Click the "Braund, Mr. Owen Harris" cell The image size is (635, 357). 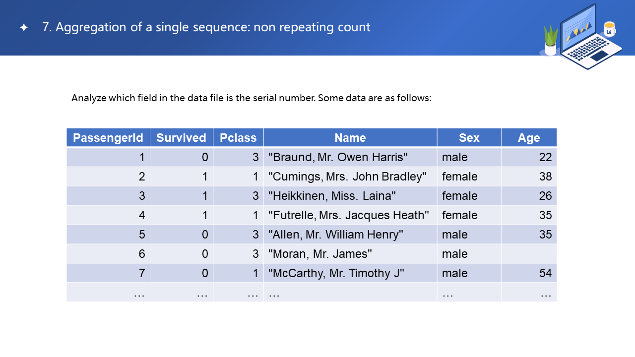pos(338,157)
